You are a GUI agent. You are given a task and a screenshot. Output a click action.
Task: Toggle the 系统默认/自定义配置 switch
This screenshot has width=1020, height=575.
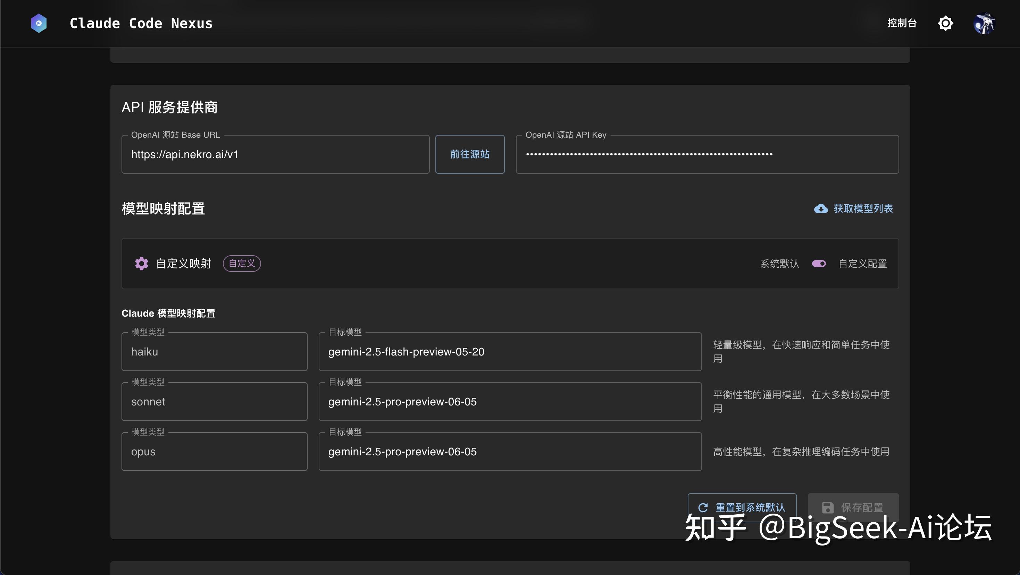click(818, 263)
